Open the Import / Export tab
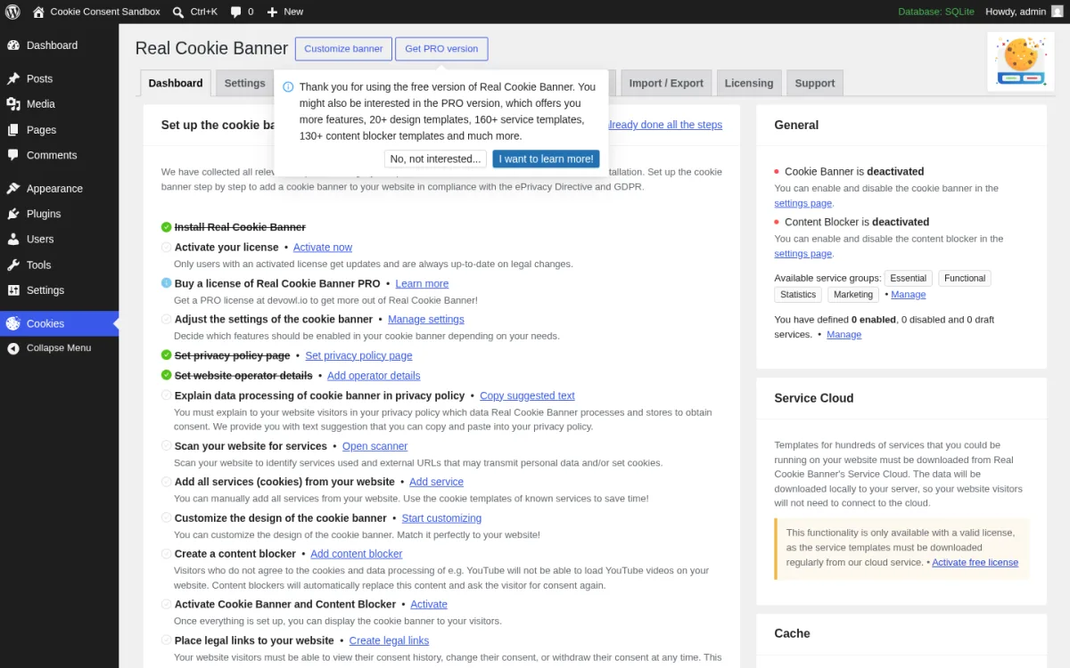The height and width of the screenshot is (668, 1070). 666,83
